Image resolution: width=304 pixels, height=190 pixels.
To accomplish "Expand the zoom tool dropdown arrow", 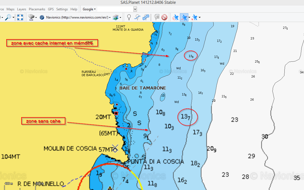I will [x=13, y=17].
